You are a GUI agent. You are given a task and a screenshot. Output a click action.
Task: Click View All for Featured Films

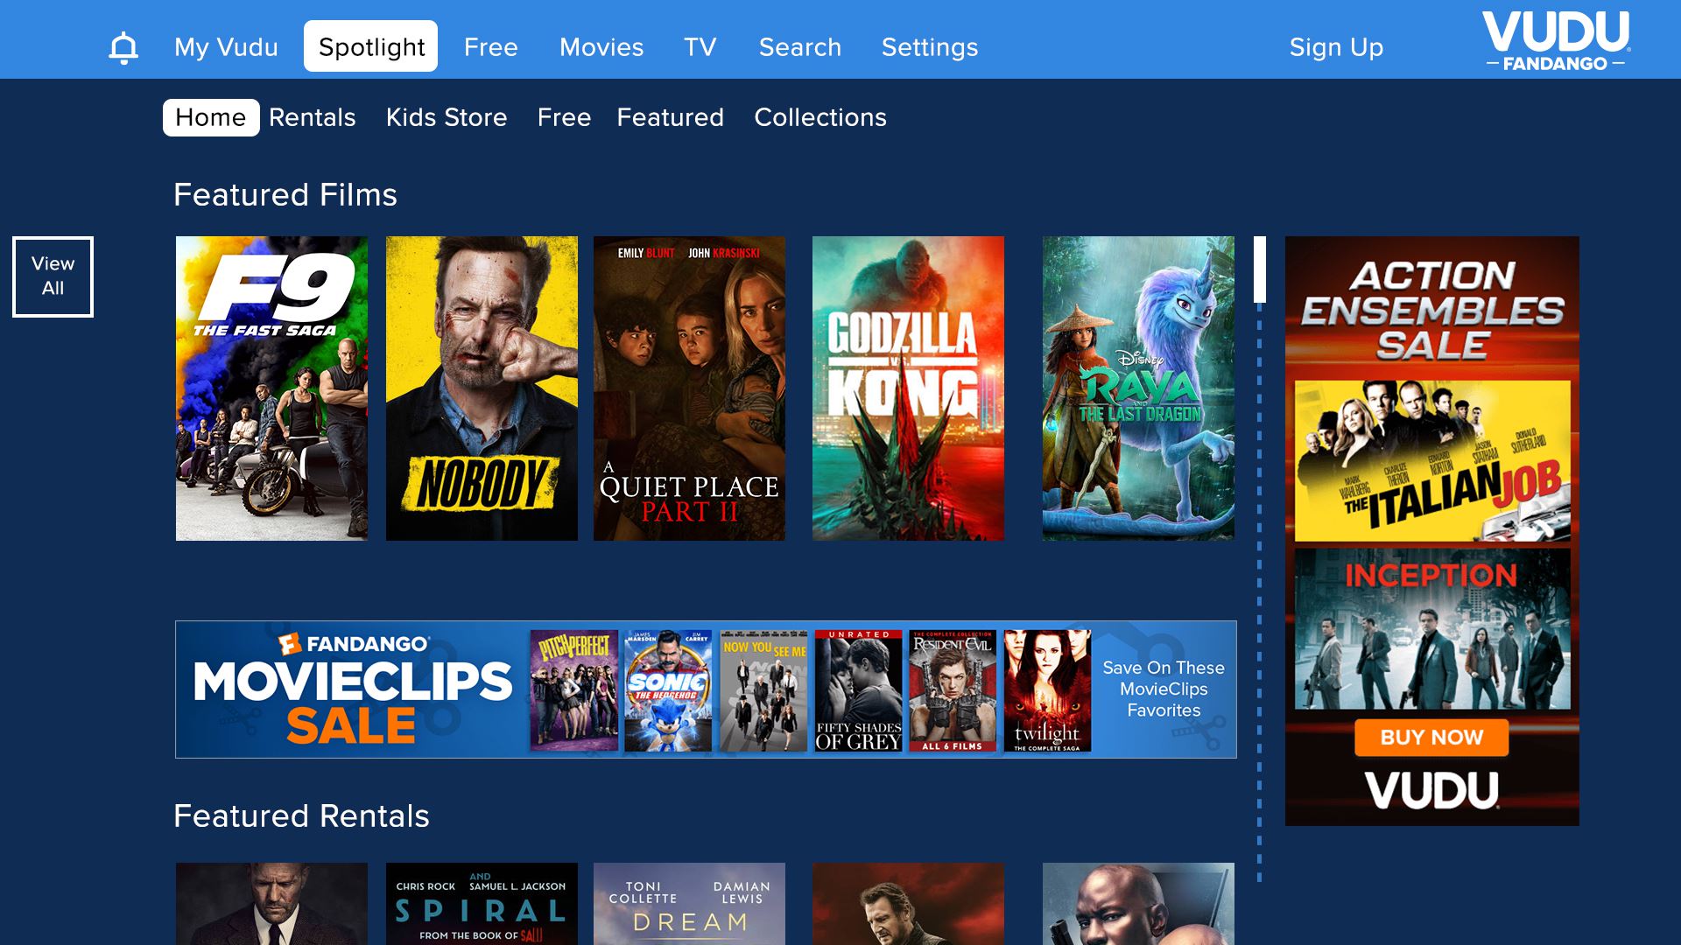[53, 276]
